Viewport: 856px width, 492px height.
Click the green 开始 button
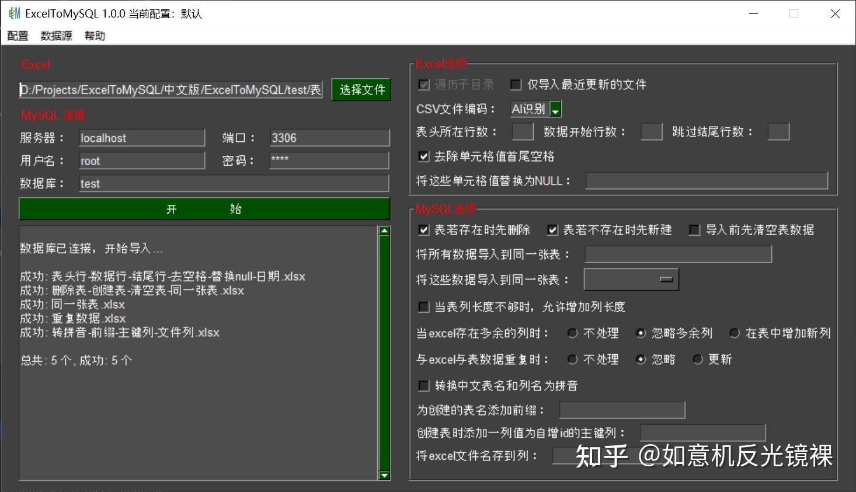(x=204, y=209)
